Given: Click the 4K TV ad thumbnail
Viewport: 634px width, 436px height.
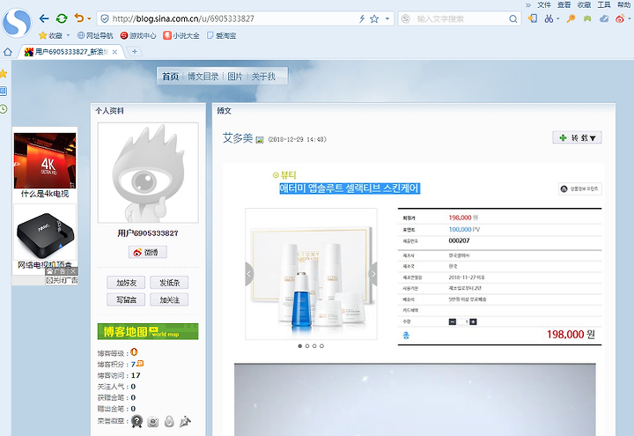Looking at the screenshot, I should pos(45,160).
